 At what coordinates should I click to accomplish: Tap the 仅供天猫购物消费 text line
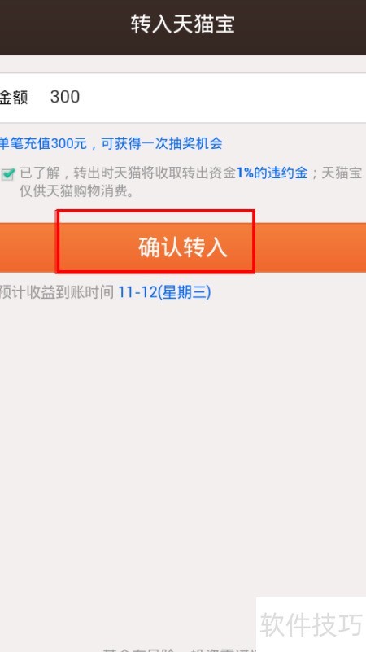(76, 191)
